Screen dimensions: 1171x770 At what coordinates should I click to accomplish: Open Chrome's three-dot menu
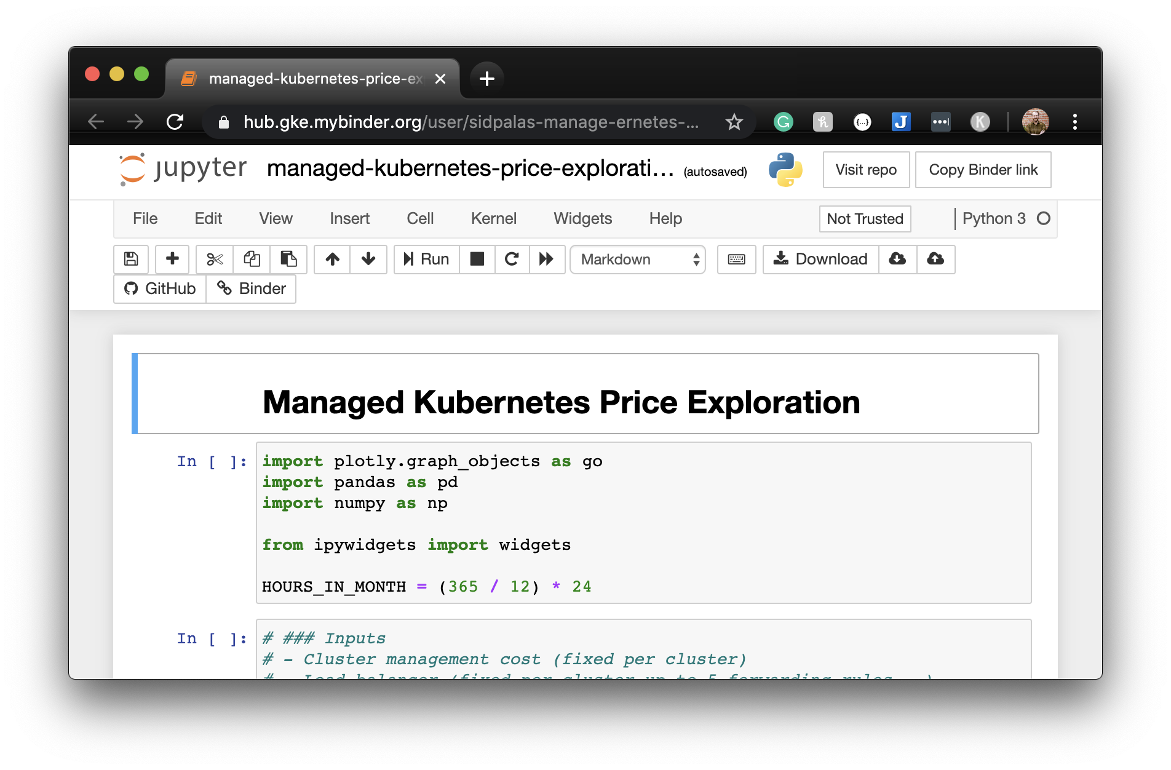click(x=1075, y=121)
